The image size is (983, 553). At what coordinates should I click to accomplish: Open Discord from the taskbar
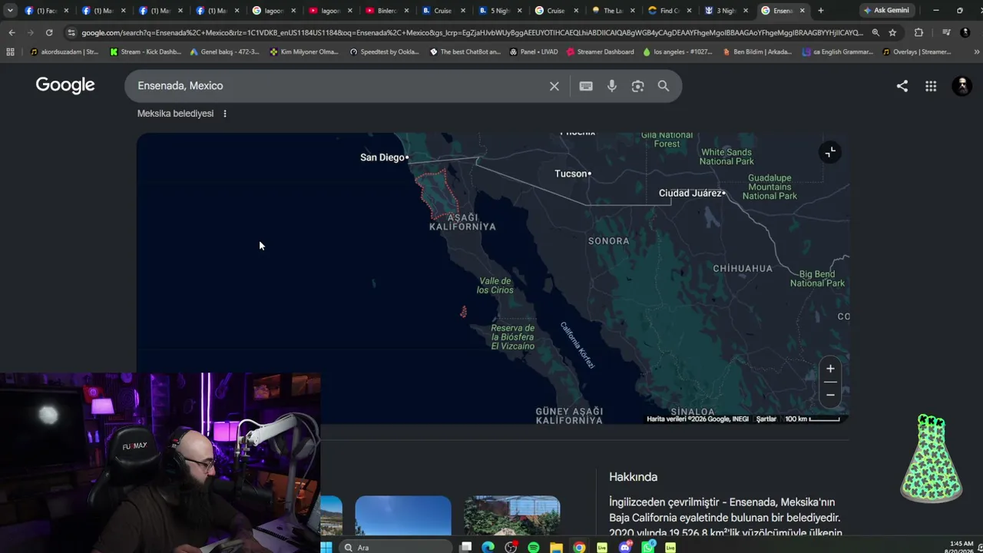click(x=625, y=547)
